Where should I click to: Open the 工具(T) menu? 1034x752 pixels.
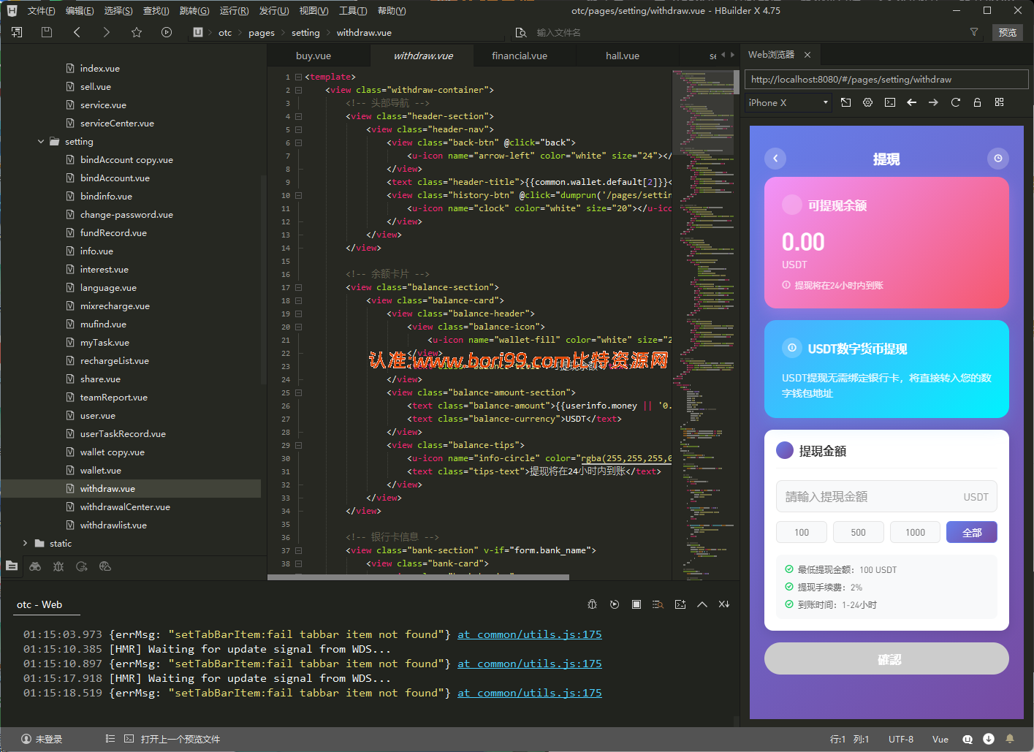pyautogui.click(x=353, y=11)
